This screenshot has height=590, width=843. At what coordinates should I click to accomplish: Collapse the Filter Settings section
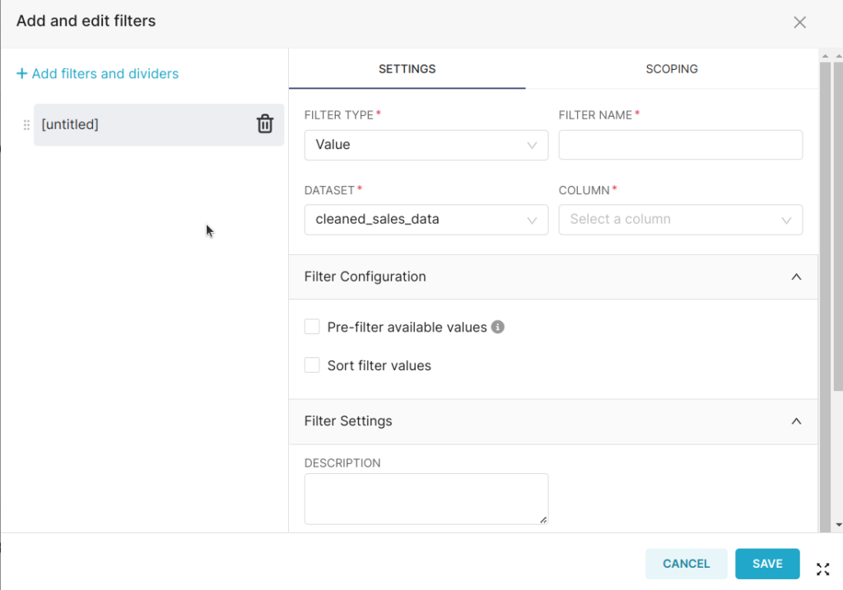tap(796, 421)
